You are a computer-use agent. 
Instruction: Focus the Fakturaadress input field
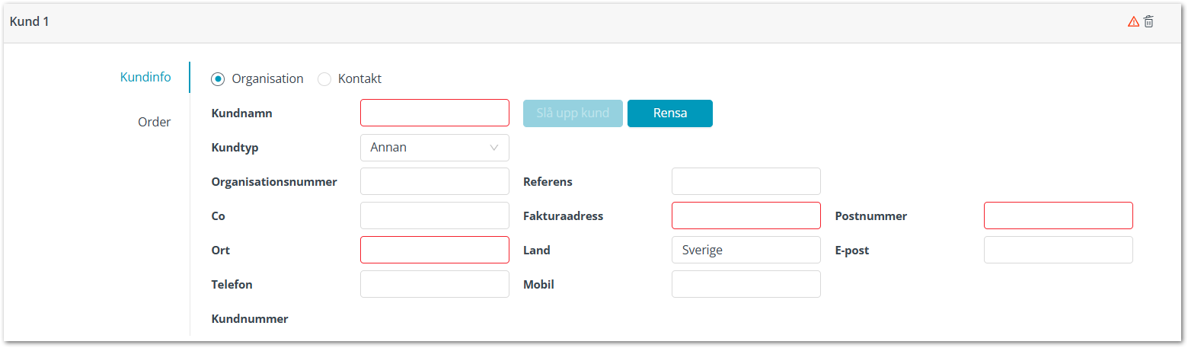746,216
